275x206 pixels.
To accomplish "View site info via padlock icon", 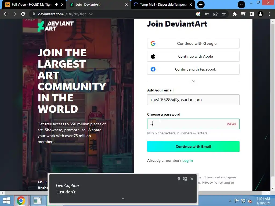I will (x=34, y=14).
